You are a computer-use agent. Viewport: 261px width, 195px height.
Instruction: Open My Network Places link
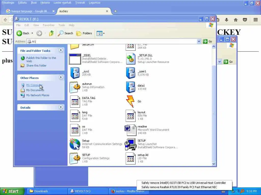pyautogui.click(x=38, y=95)
